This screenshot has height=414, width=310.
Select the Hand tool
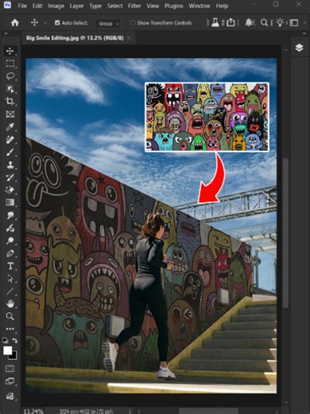click(x=10, y=303)
